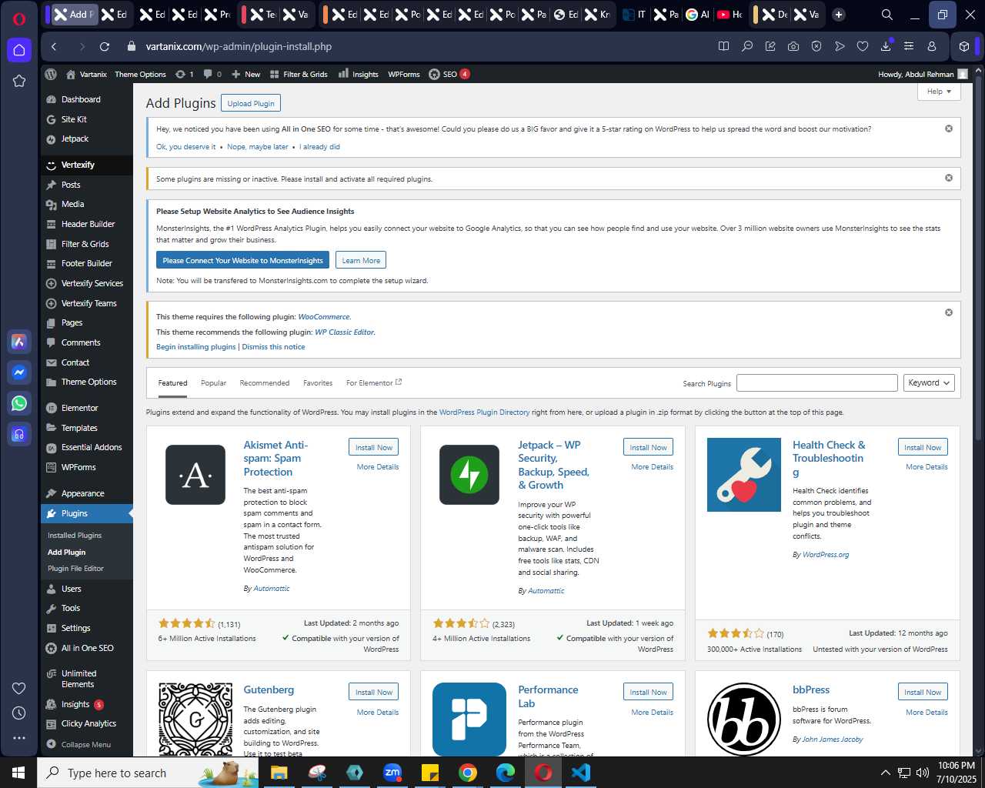This screenshot has height=788, width=985.
Task: Open Opera bookmarks star sidebar icon
Action: pos(19,81)
